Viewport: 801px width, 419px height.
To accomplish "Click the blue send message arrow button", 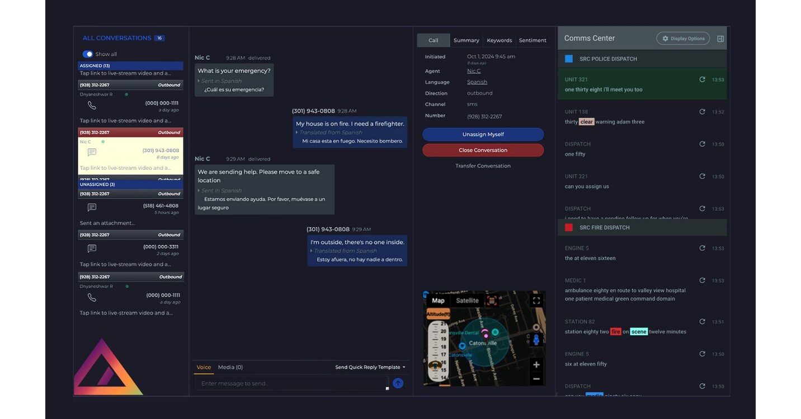I will [398, 383].
